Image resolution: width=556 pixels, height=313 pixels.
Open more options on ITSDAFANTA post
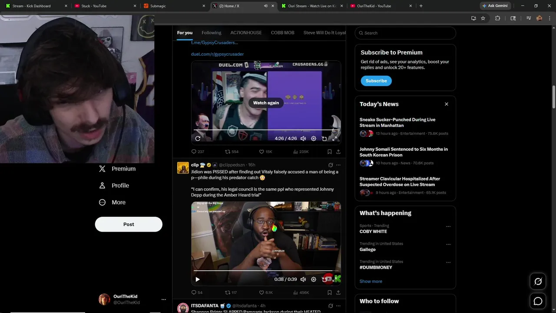coord(338,306)
